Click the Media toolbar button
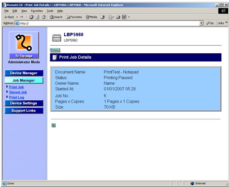229x187 pixels. tap(91, 17)
